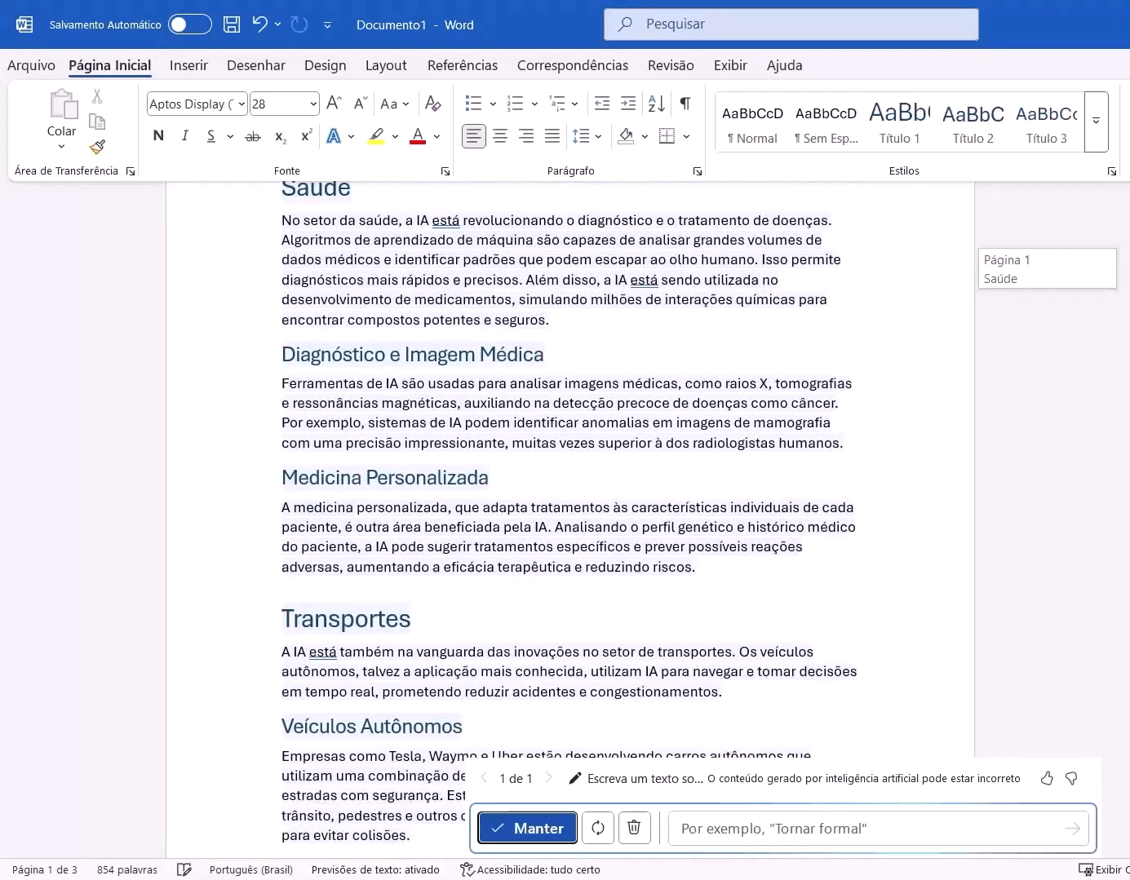Click Português (Brasil) language in status bar
1130x880 pixels.
251,870
